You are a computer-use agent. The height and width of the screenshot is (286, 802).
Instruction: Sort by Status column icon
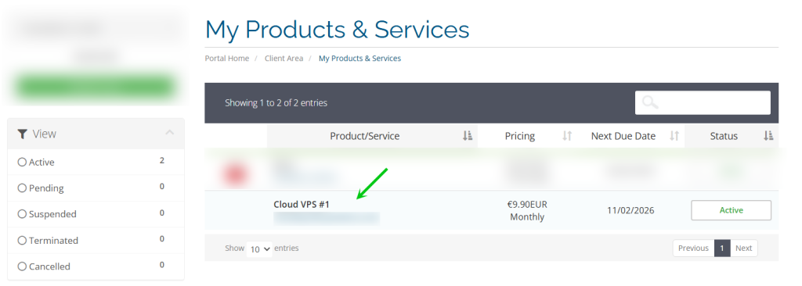(768, 136)
